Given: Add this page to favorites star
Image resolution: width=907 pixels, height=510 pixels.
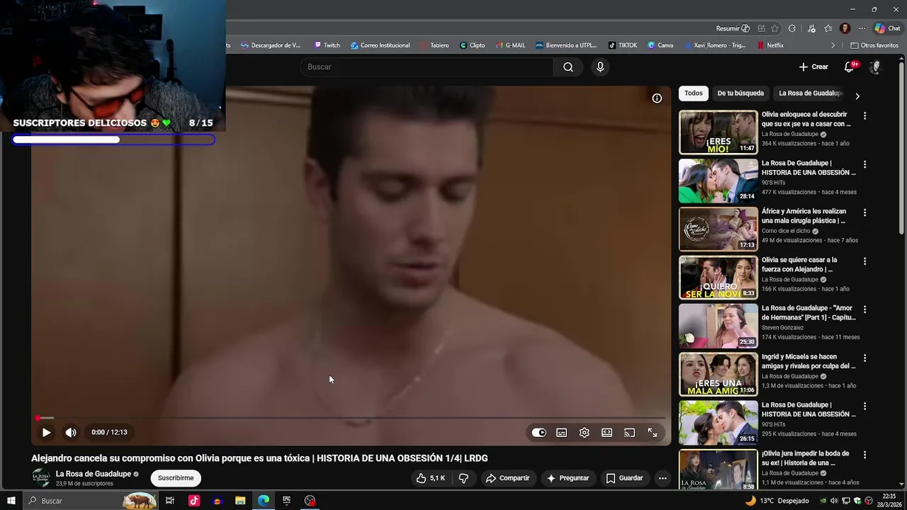Looking at the screenshot, I should coord(775,28).
